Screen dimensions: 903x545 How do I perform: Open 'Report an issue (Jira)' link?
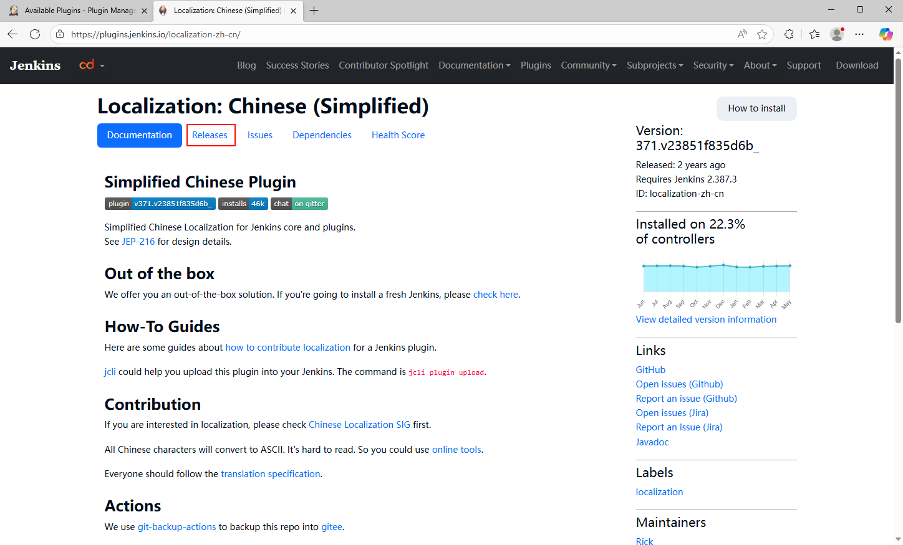679,427
